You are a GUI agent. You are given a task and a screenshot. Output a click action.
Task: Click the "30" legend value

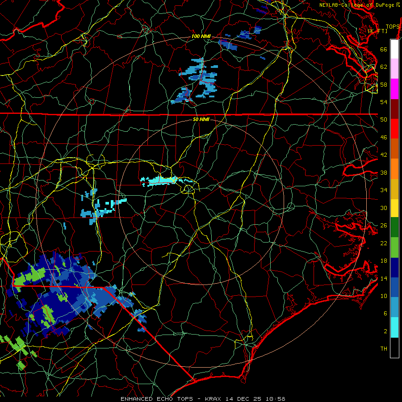(384, 208)
